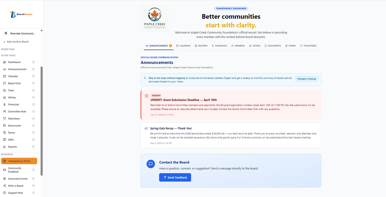Click the sidebar vertical scrollbar
The height and width of the screenshot is (197, 386).
tap(42, 120)
